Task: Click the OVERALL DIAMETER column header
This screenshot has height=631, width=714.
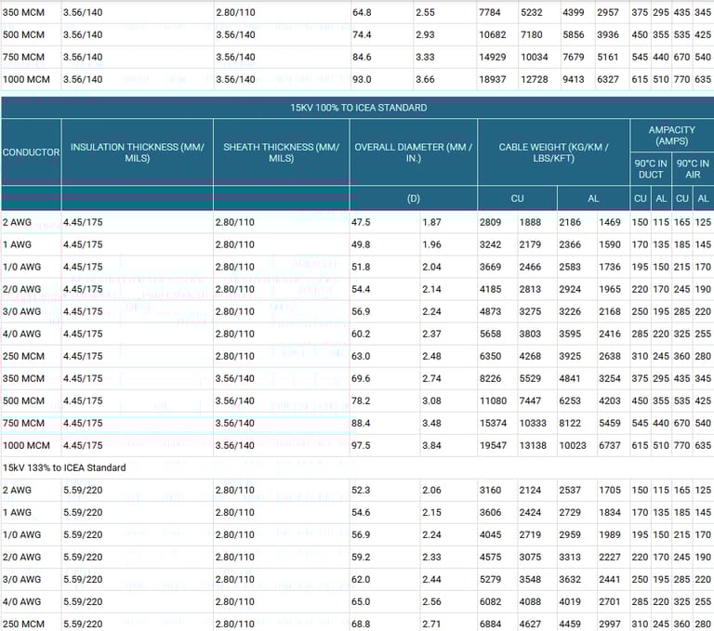Action: click(x=413, y=152)
